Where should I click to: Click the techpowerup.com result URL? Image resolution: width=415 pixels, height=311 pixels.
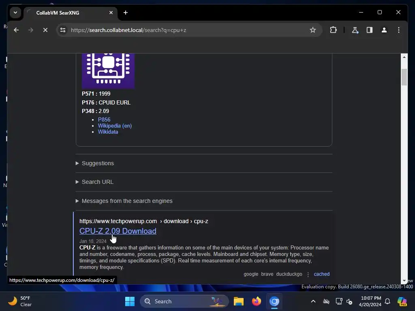click(x=144, y=221)
